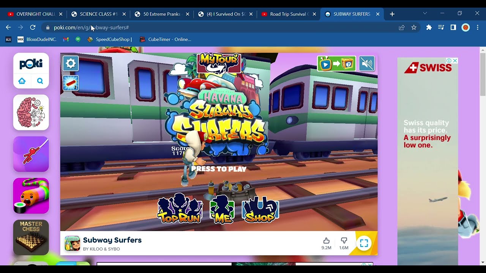
Task: Open the CubeTimer - Online bookmark
Action: (x=165, y=39)
